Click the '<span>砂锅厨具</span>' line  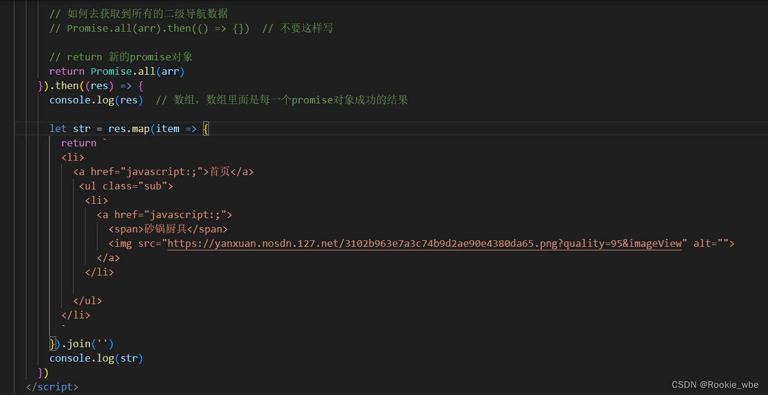168,229
